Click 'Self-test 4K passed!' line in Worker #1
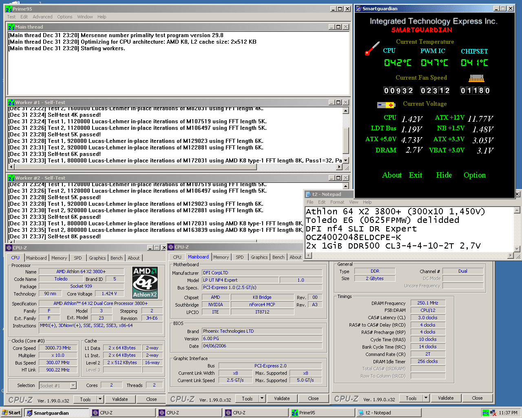The width and height of the screenshot is (522, 418). pyautogui.click(x=55, y=115)
